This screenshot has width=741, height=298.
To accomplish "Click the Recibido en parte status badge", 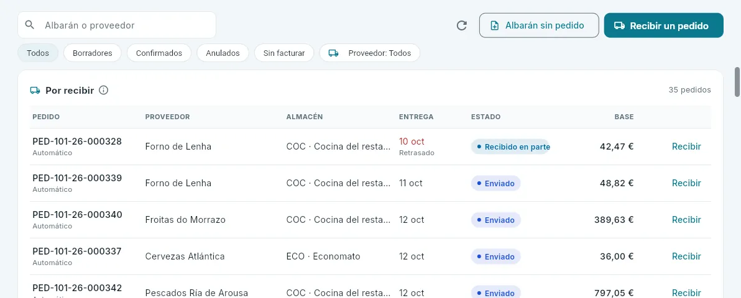I will [x=511, y=147].
